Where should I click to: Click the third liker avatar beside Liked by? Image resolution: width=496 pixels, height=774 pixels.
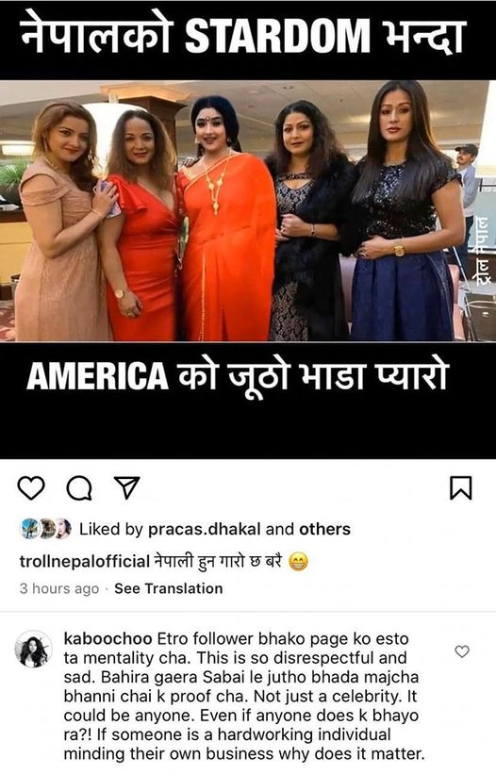(62, 529)
